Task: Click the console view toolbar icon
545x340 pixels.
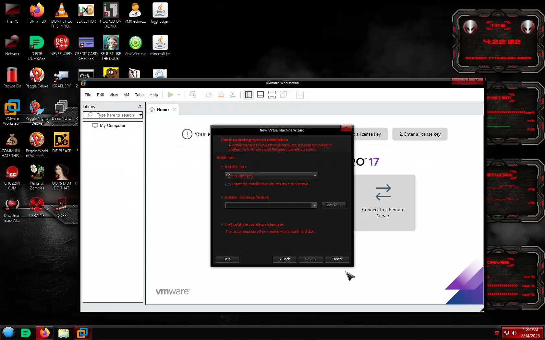Action: click(300, 95)
